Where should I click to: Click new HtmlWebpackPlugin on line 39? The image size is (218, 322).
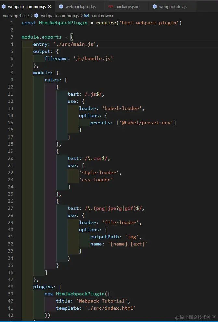click(x=75, y=294)
